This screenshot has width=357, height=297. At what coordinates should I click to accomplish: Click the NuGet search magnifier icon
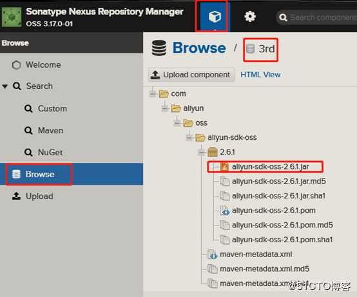(28, 152)
